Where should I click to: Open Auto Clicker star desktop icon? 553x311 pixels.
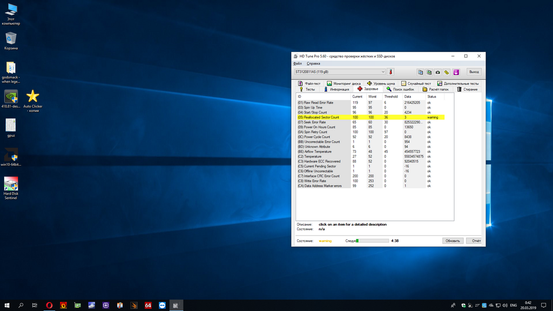(33, 96)
